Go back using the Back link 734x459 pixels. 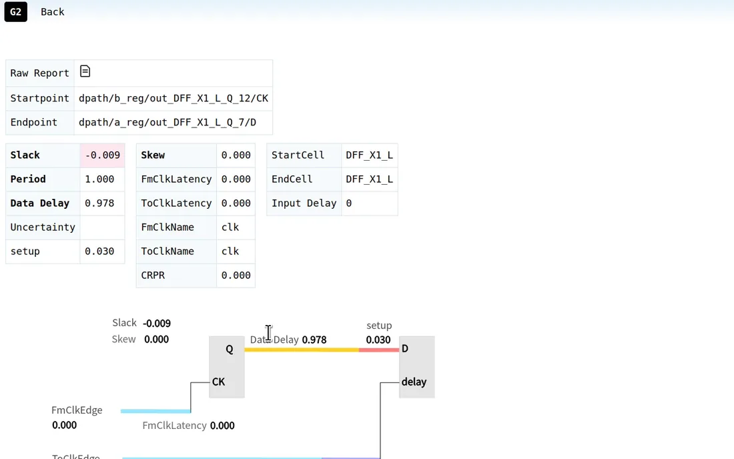(53, 12)
